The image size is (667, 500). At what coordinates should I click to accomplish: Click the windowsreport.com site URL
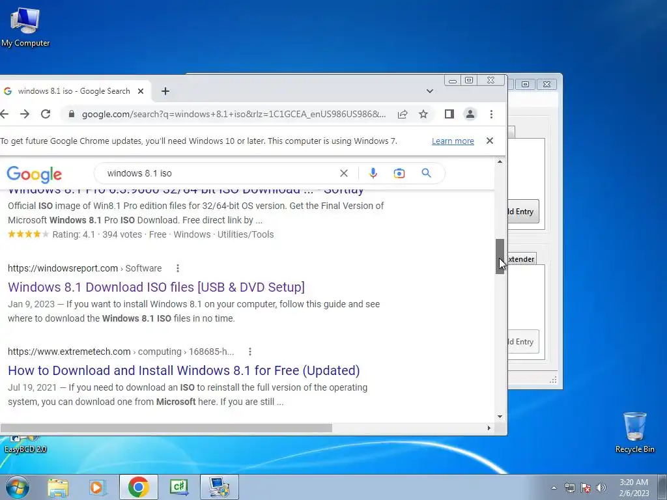pos(85,268)
